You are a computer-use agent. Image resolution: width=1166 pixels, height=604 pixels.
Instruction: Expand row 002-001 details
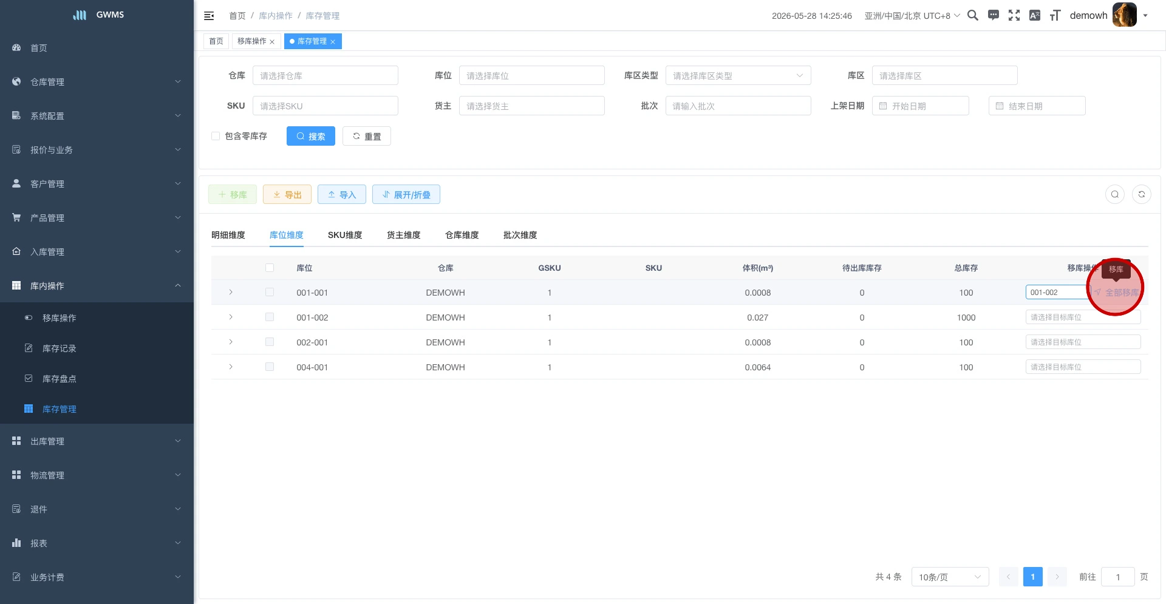(231, 342)
